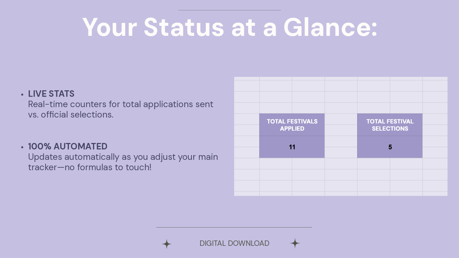Viewport: 459px width, 258px height.
Task: Click the horizontal line above the title
Action: pos(229,10)
